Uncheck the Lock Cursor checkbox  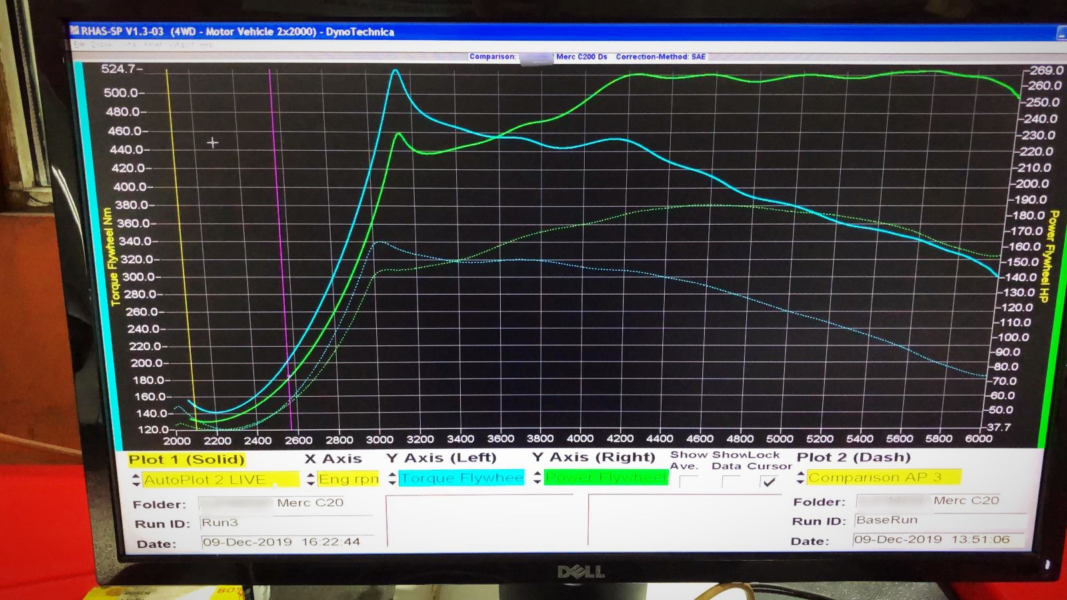tap(769, 481)
